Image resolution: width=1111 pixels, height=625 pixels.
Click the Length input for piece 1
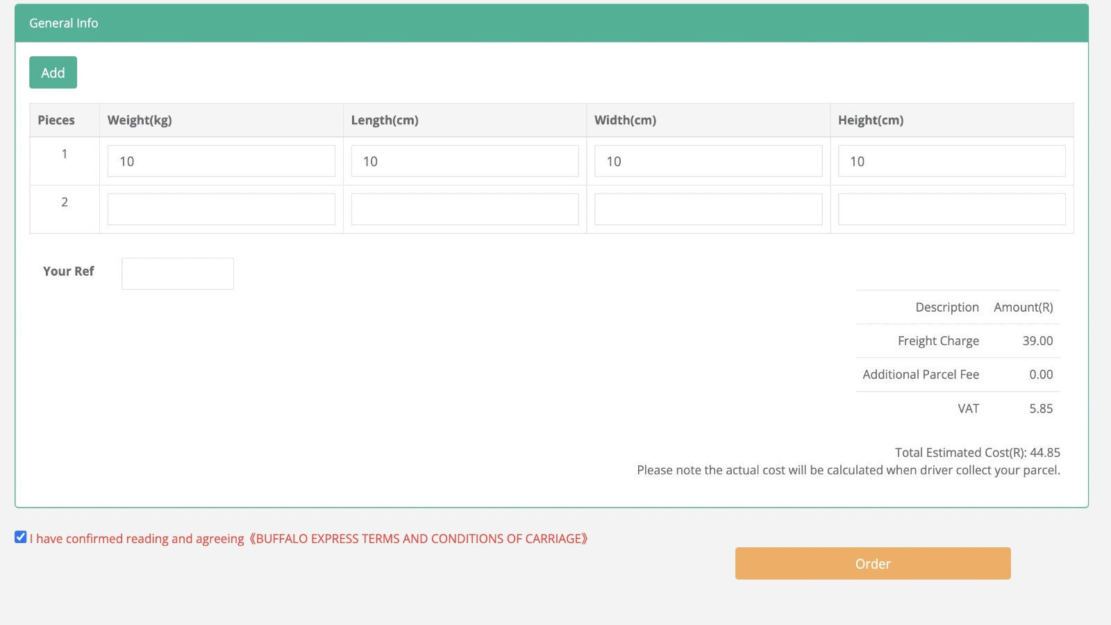[465, 160]
